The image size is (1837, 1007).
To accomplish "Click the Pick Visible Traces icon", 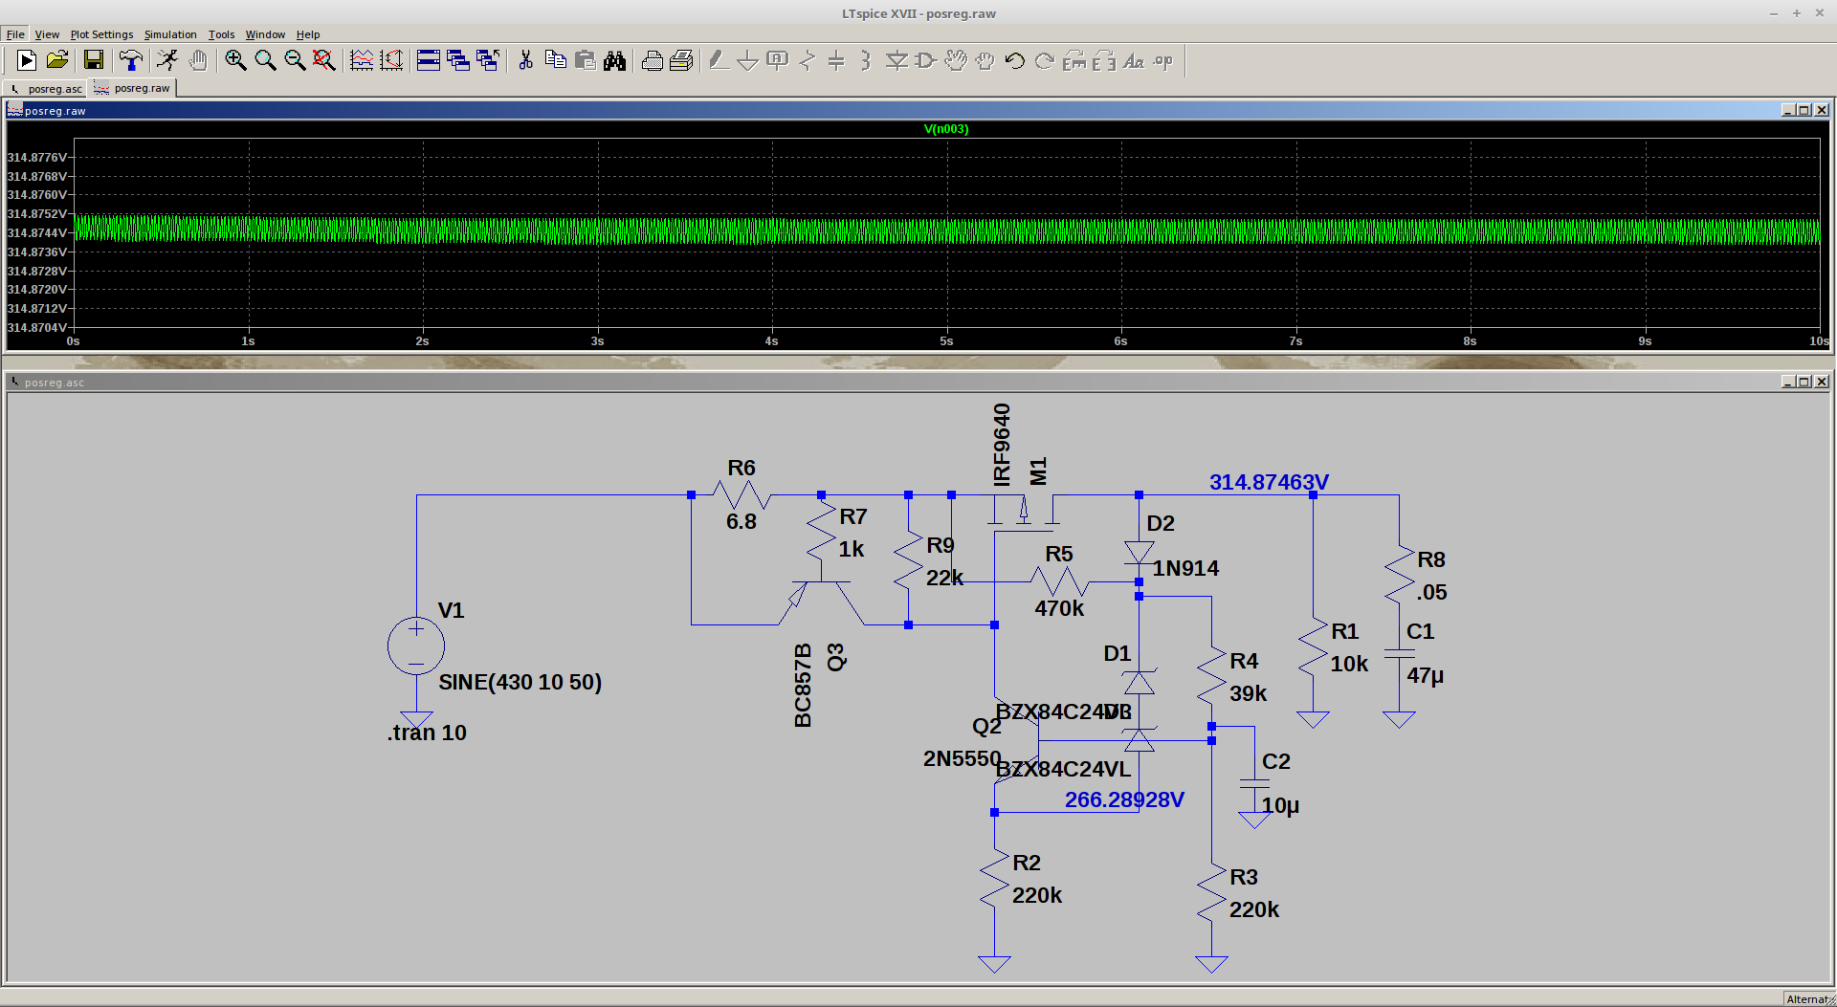I will [x=391, y=61].
